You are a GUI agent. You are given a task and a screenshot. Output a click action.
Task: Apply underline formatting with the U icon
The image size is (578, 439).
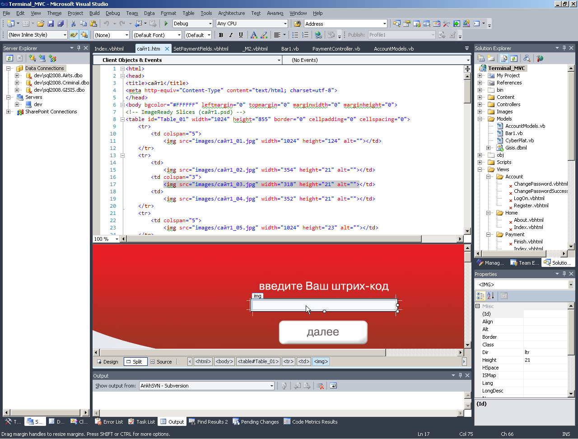(x=241, y=35)
